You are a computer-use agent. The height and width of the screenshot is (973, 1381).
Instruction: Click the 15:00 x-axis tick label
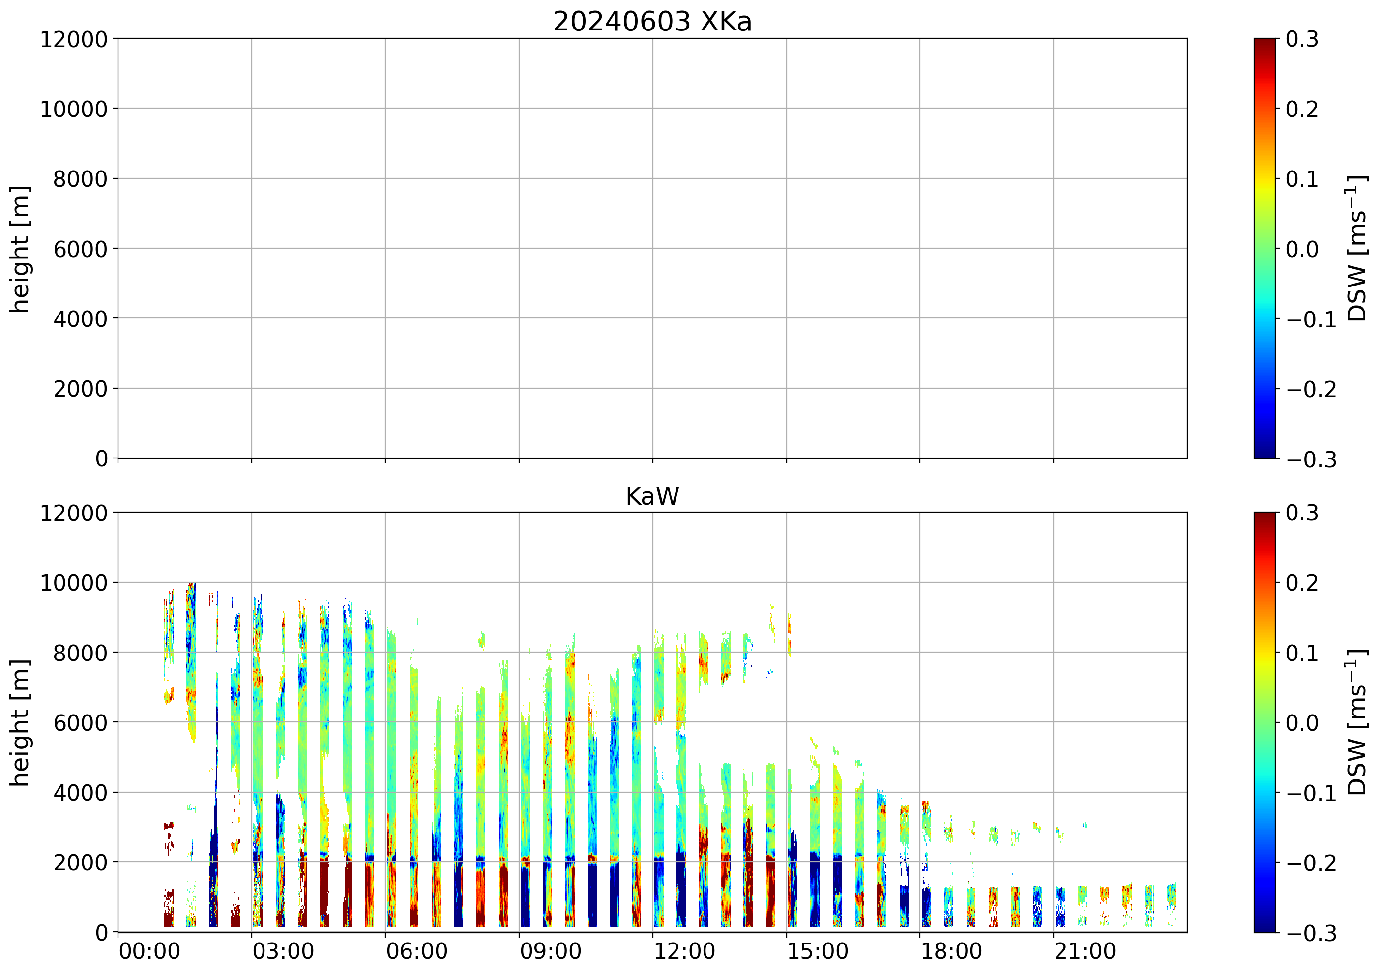click(818, 952)
